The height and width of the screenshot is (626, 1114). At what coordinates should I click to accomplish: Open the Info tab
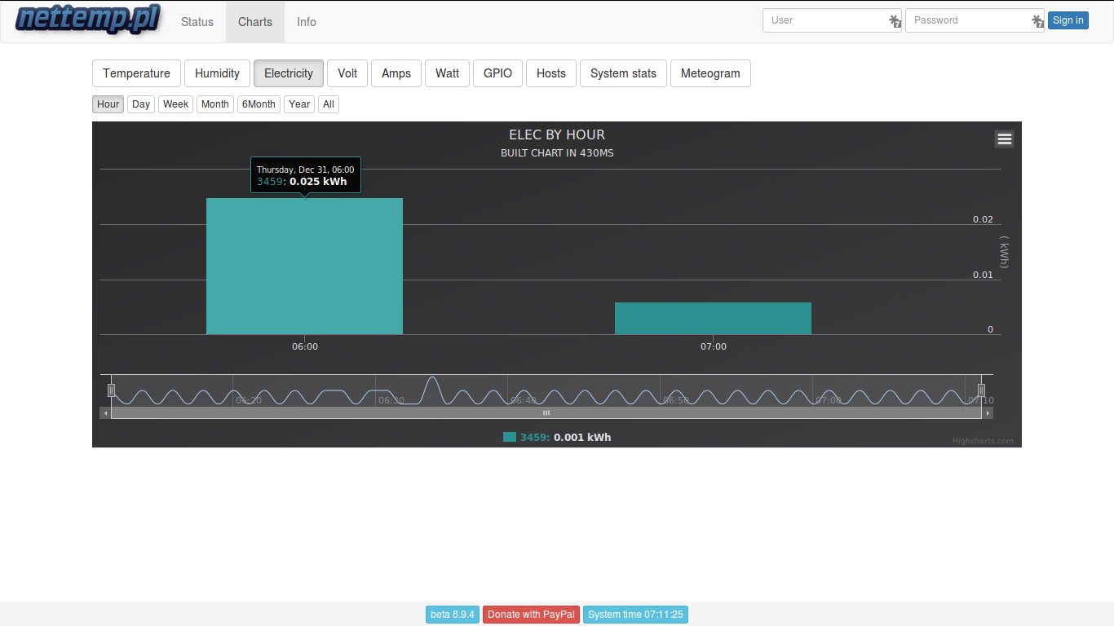[307, 22]
